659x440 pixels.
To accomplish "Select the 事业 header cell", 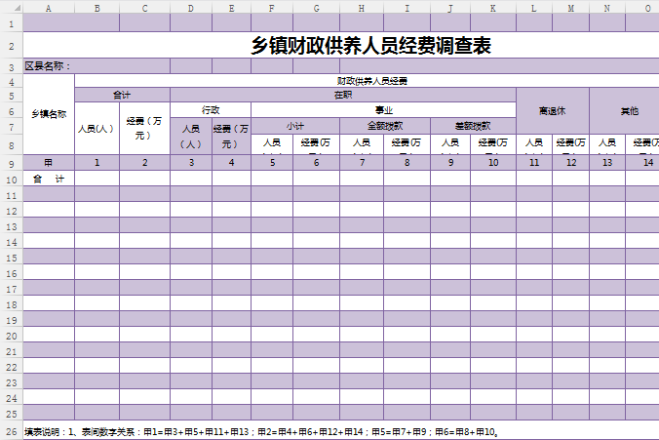I will tap(383, 109).
